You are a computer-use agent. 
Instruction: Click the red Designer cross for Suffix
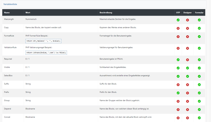coord(187,85)
